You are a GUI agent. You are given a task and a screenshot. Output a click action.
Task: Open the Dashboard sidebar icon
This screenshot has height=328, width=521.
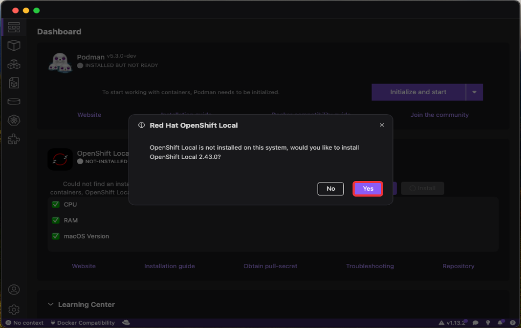(14, 27)
